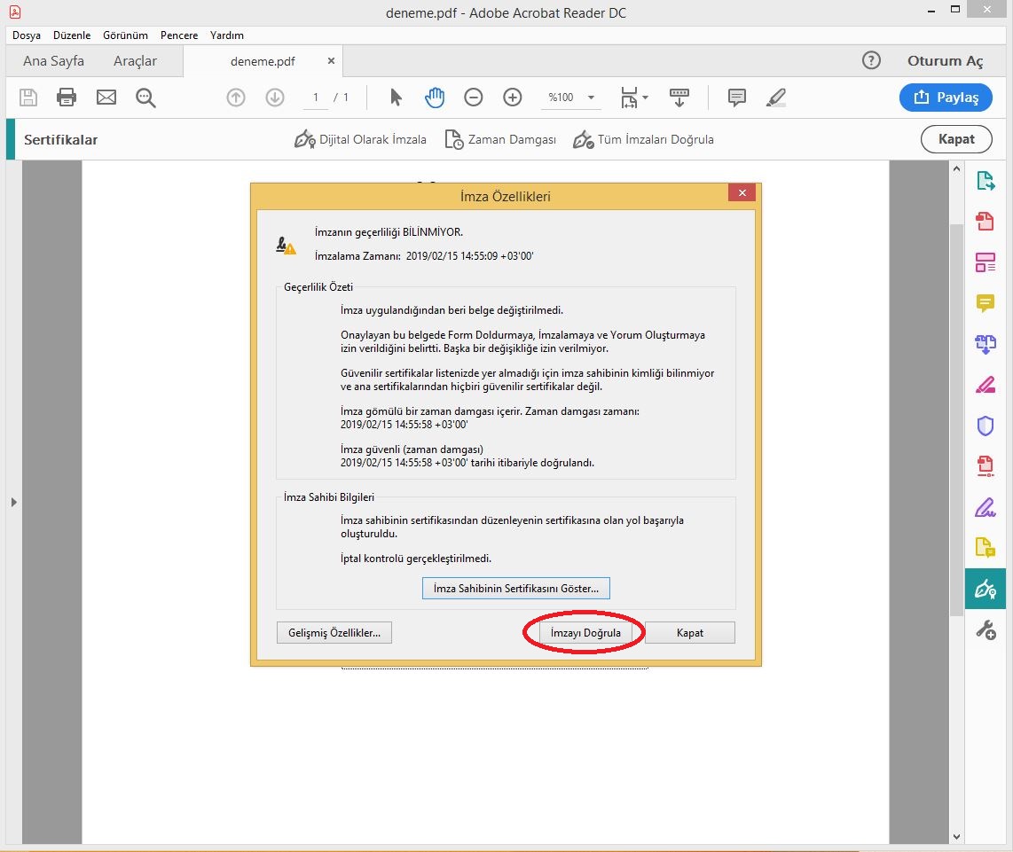Activate the Hand pan tool
The image size is (1013, 852).
click(x=435, y=98)
